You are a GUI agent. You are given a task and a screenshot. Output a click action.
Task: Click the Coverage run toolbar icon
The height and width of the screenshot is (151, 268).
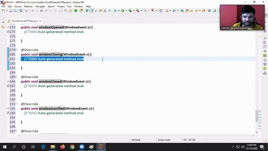click(130, 11)
